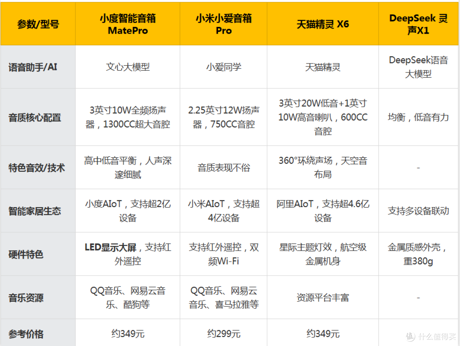This screenshot has width=460, height=346.
Task: Select the 小爱同学 cell
Action: (x=224, y=67)
